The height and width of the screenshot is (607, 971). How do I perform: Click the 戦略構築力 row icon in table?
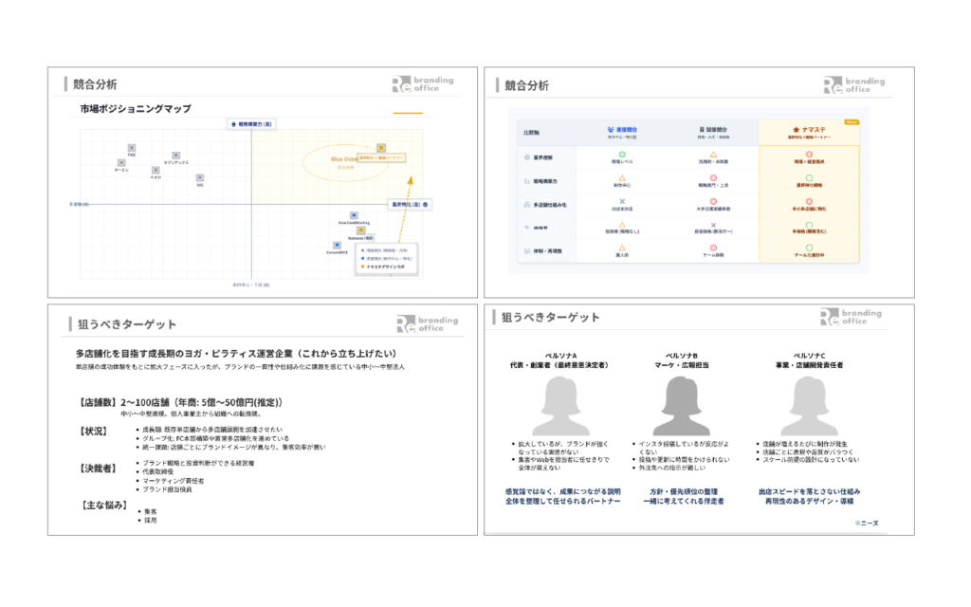tap(527, 181)
